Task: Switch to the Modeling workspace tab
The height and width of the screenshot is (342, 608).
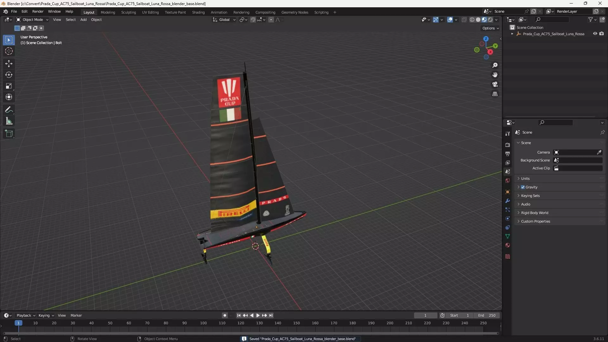Action: [x=108, y=12]
